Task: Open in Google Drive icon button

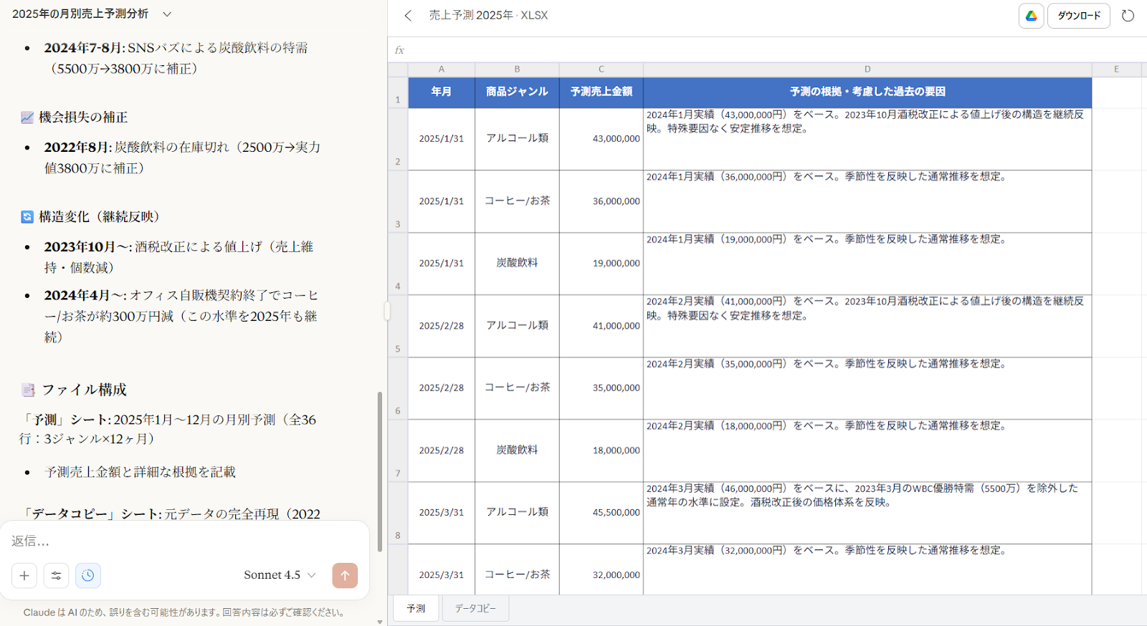Action: pyautogui.click(x=1031, y=16)
